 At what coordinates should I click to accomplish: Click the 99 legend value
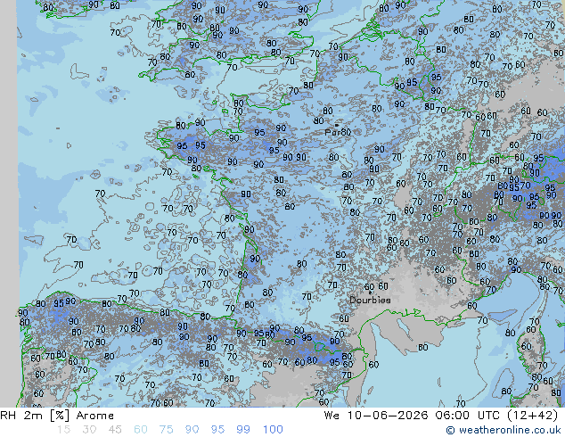(243, 429)
